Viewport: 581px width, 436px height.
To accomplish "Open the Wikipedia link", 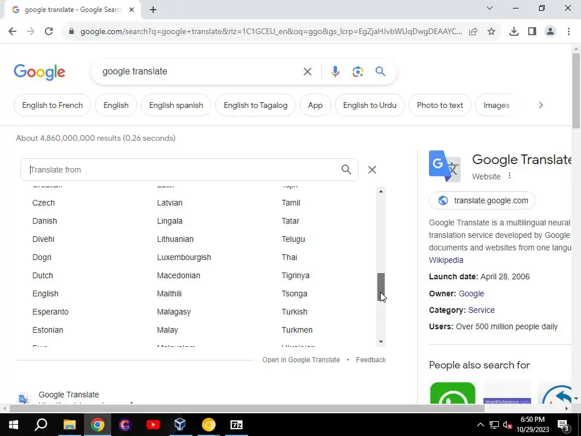I will pyautogui.click(x=446, y=260).
